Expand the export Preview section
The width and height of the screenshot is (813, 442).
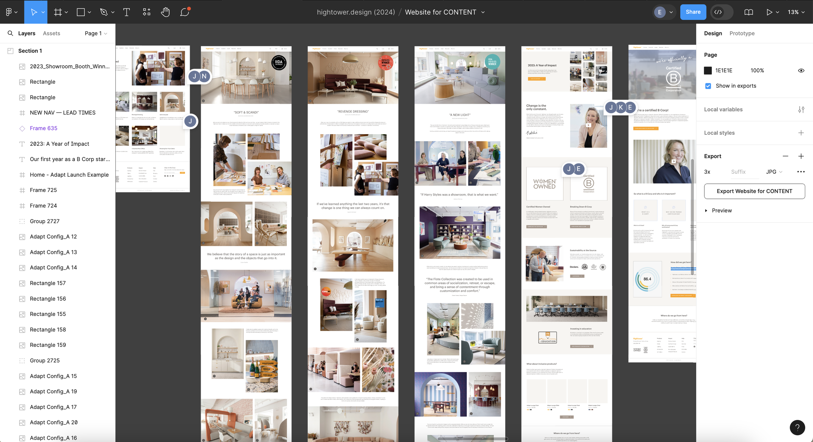coord(706,210)
